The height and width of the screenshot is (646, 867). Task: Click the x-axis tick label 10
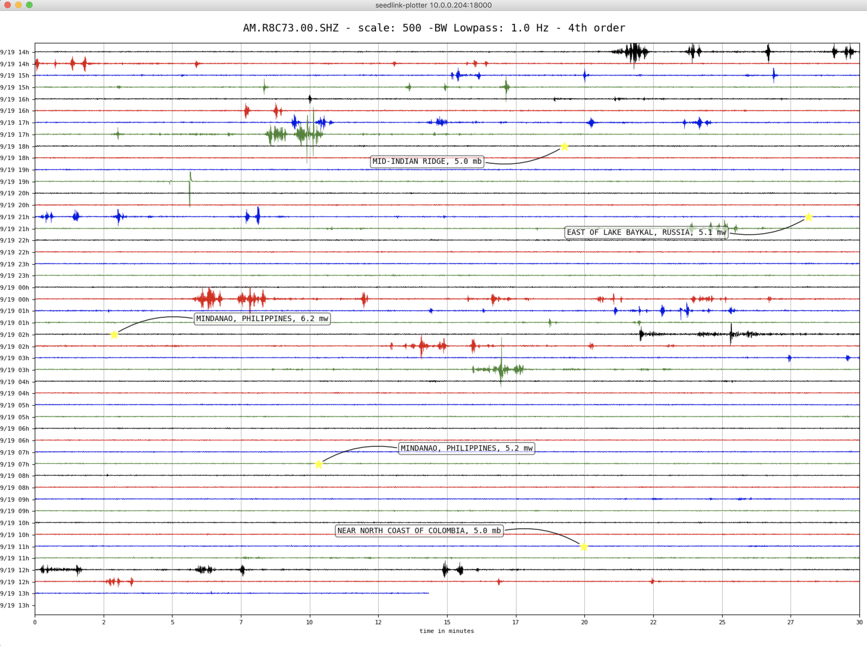coord(309,622)
